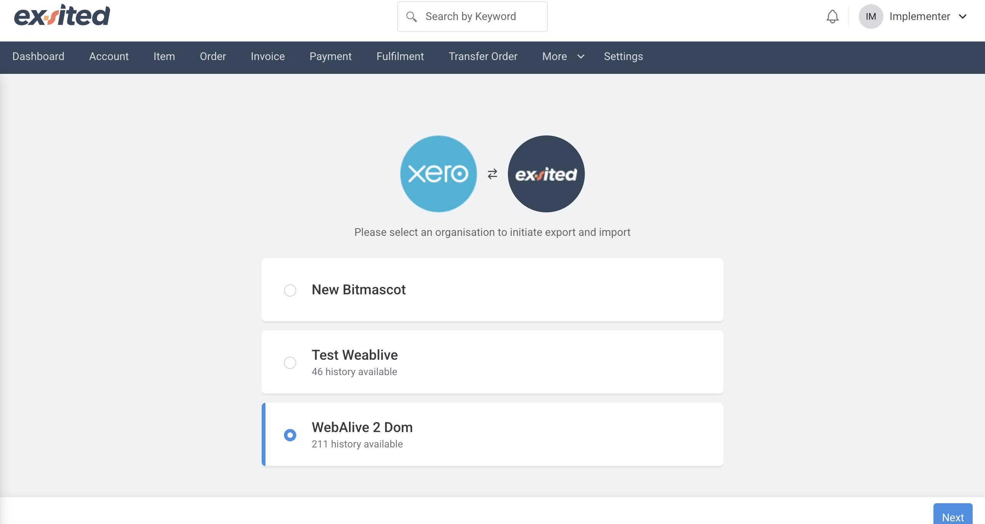985x524 pixels.
Task: Click the '211 history available' text
Action: tap(357, 444)
